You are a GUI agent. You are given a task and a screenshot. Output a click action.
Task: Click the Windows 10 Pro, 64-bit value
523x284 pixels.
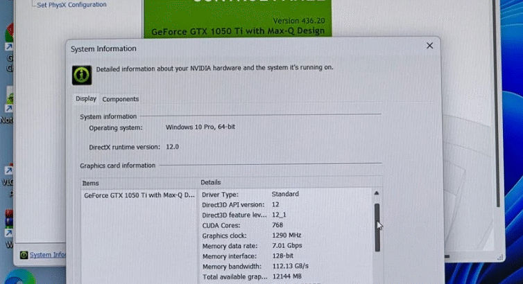point(200,127)
